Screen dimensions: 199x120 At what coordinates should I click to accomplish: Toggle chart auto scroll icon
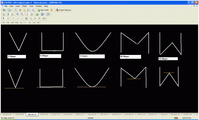pyautogui.click(x=27, y=14)
